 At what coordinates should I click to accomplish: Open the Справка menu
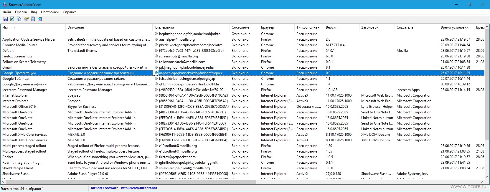coord(70,12)
